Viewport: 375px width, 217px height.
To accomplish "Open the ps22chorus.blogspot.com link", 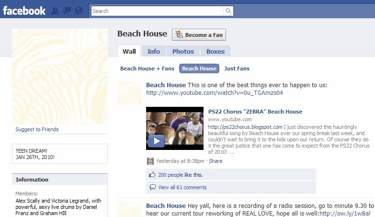I will point(245,127).
